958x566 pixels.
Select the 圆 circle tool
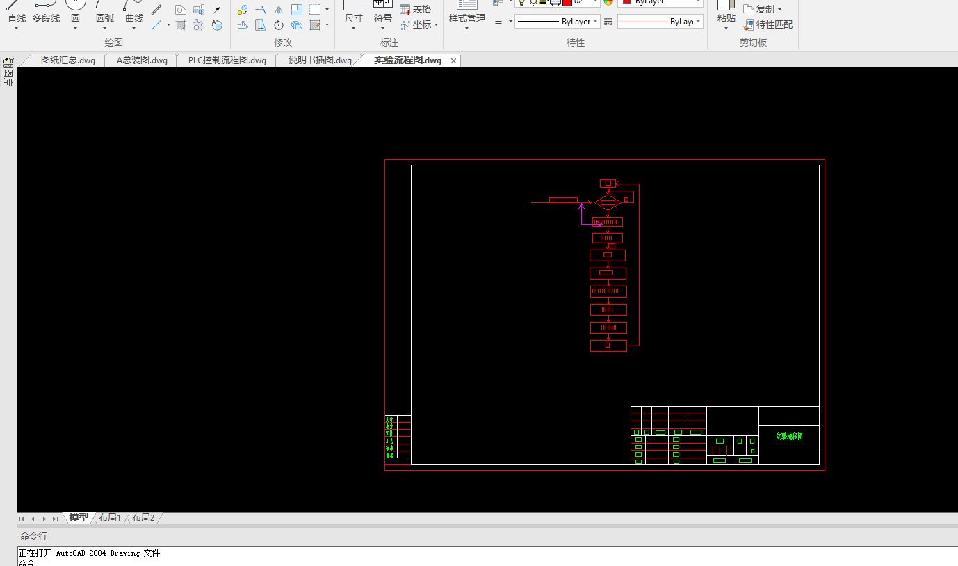[x=75, y=13]
